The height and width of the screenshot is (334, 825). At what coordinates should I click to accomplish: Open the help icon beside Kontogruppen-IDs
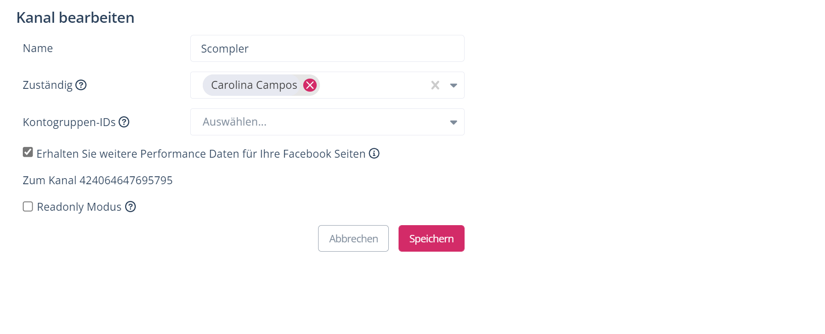pyautogui.click(x=124, y=122)
